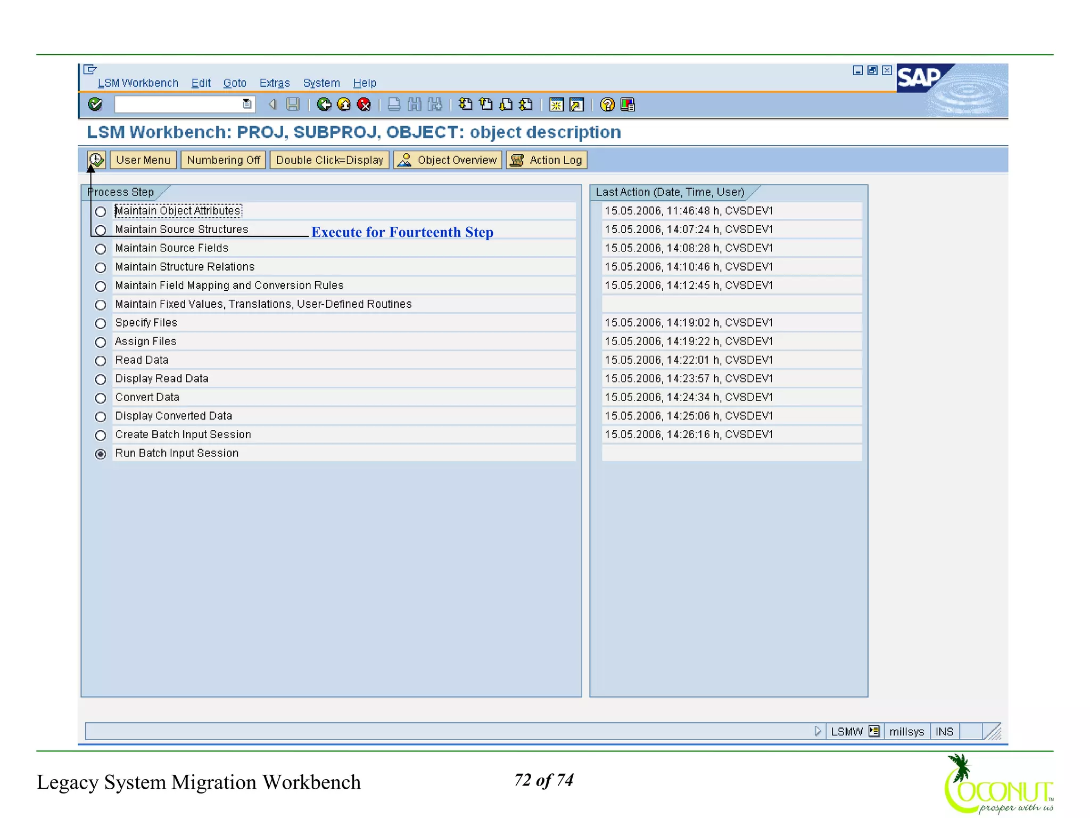
Task: Click the Action Log button
Action: [x=547, y=160]
